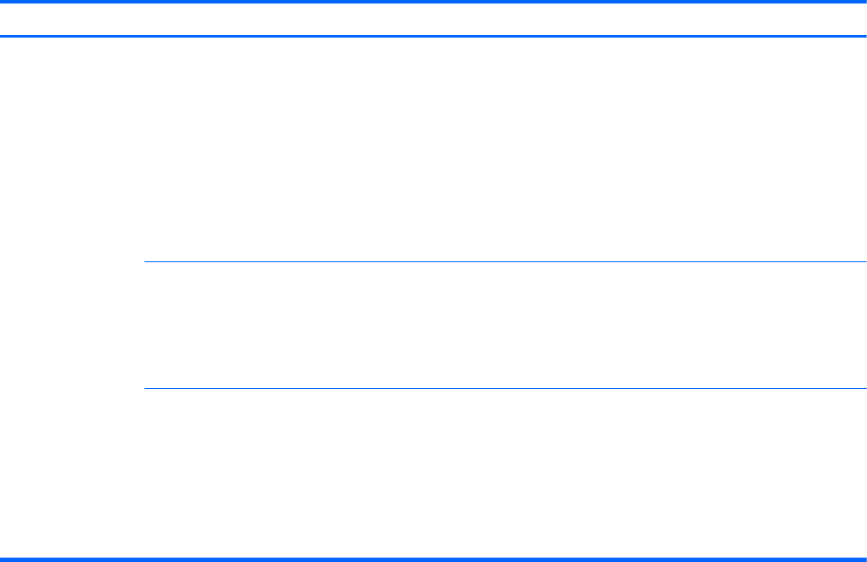Click the upper thin blue divider line
867x562 pixels.
[505, 261]
